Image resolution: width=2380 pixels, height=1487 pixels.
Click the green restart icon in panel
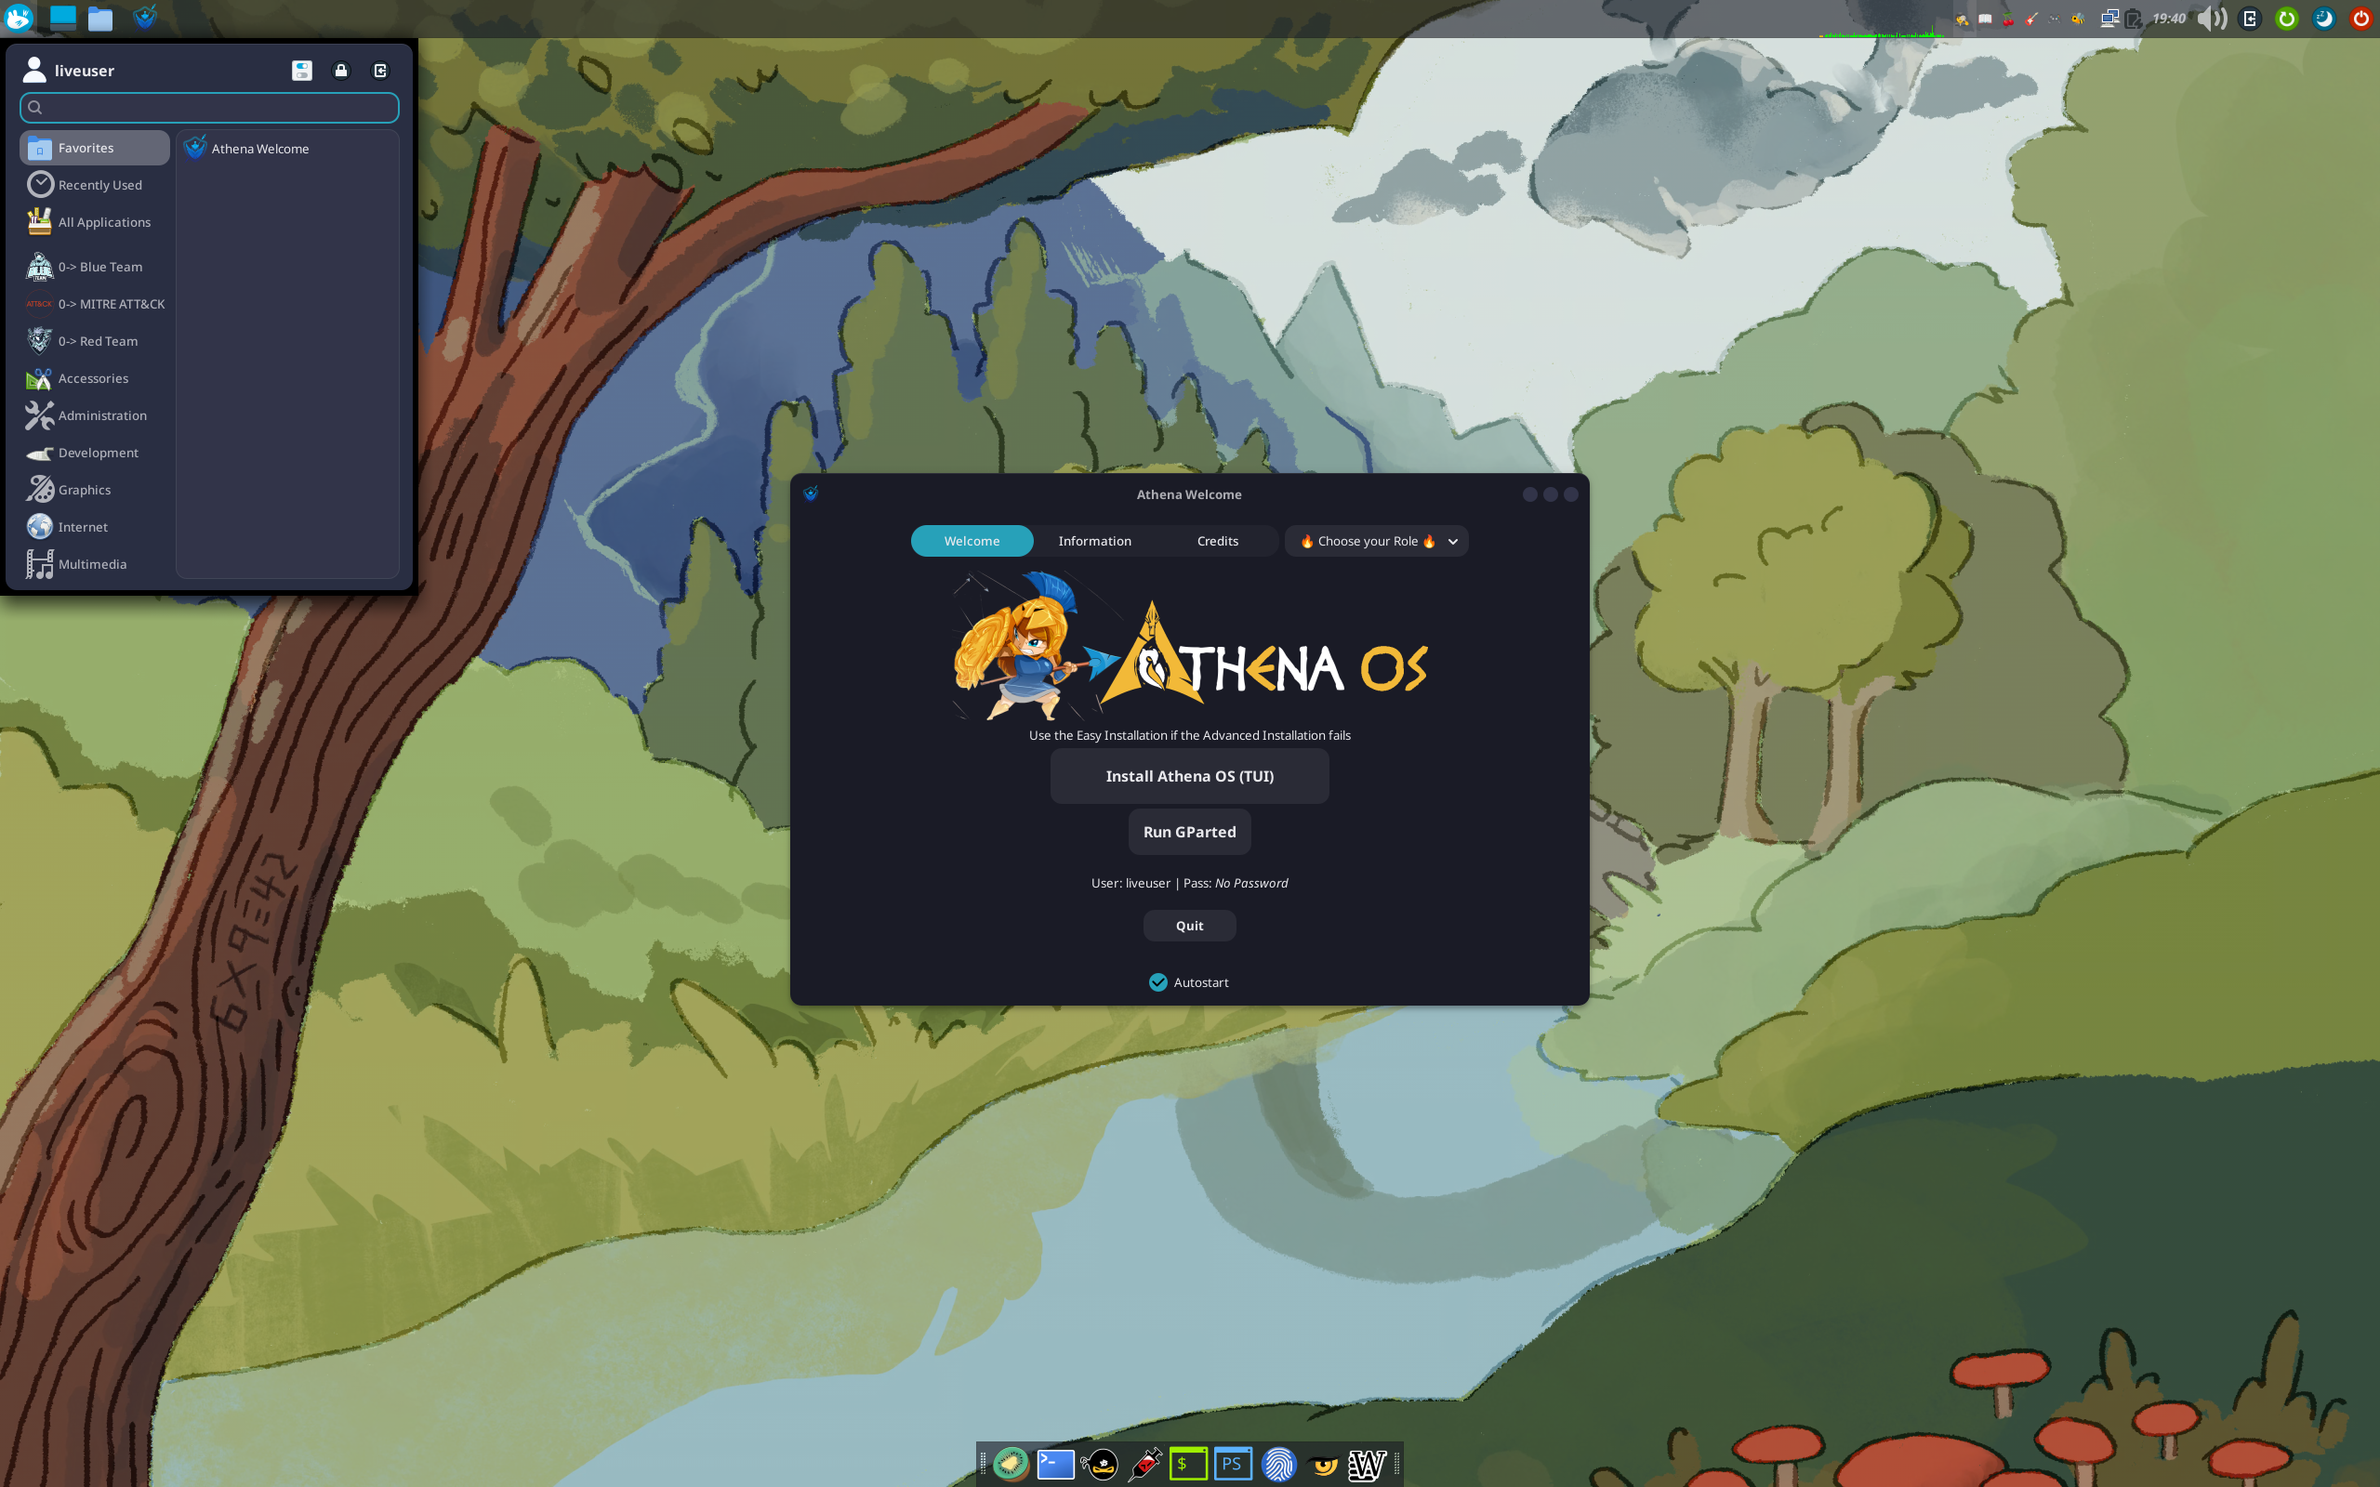2287,19
